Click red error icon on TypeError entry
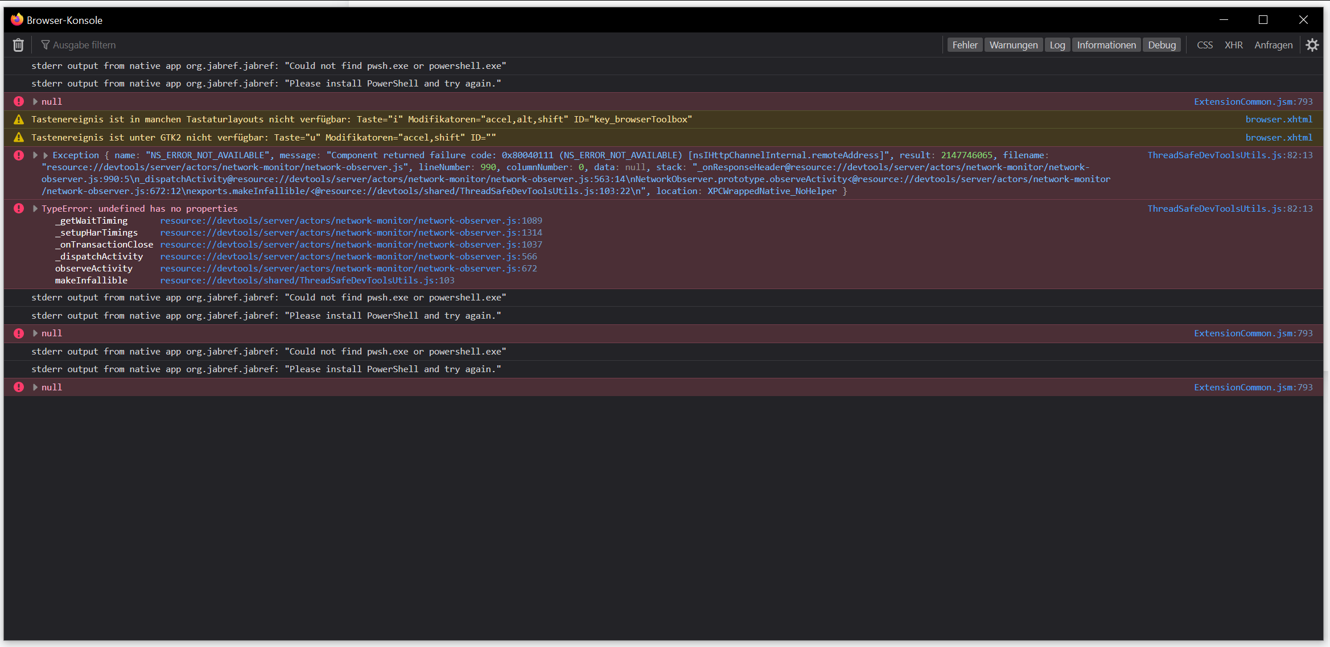 (18, 208)
